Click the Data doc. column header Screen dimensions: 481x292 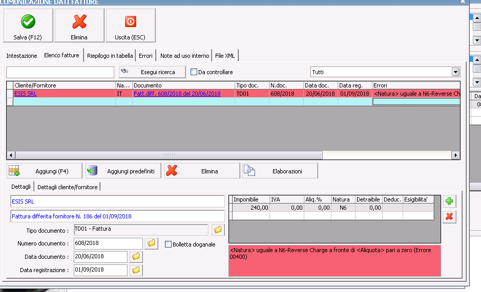click(321, 85)
